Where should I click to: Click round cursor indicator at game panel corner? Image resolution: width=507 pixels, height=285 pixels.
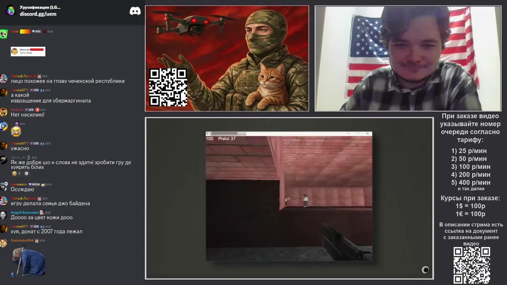point(425,270)
